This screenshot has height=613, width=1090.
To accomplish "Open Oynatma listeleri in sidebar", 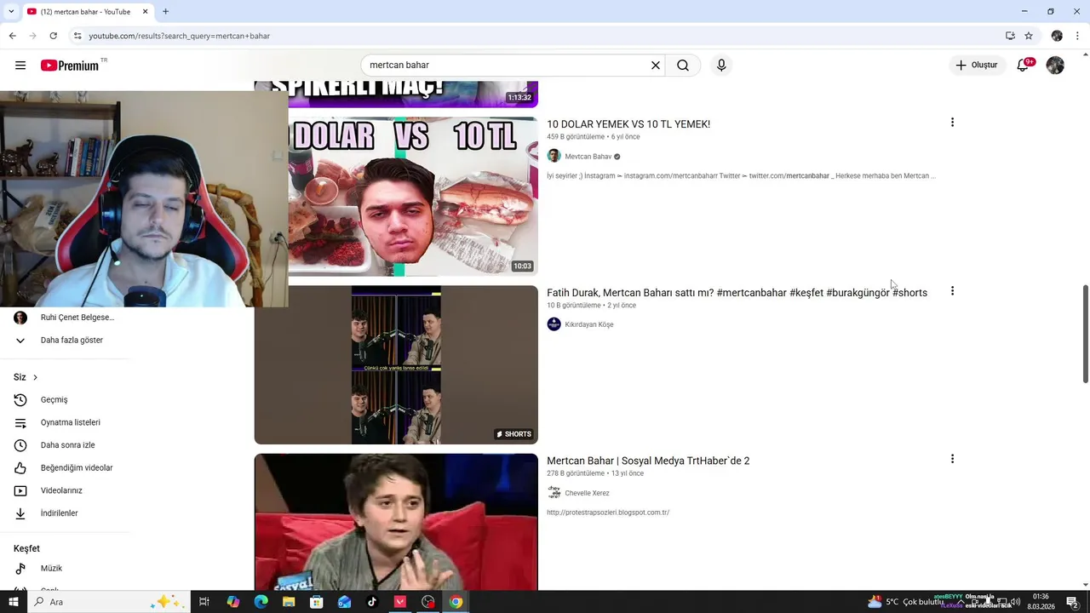I will [x=65, y=422].
